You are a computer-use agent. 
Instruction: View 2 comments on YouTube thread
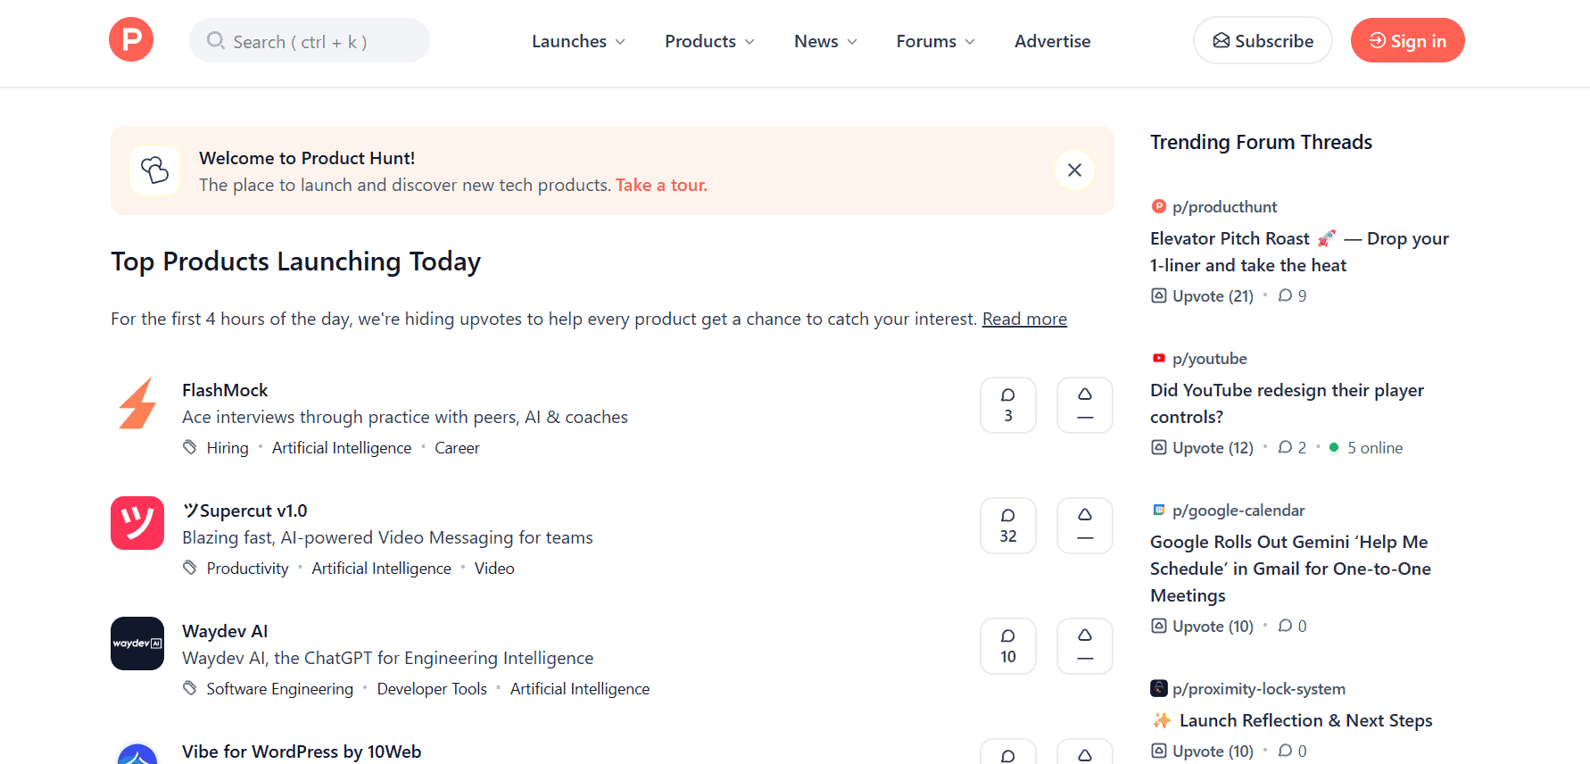pos(1292,448)
